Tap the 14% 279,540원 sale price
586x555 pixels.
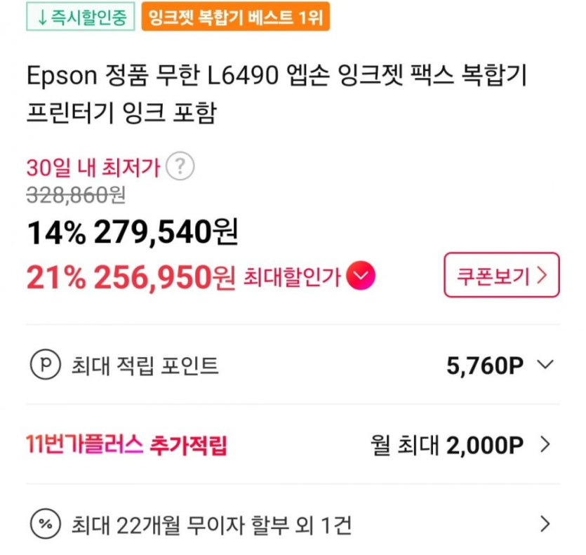point(133,232)
